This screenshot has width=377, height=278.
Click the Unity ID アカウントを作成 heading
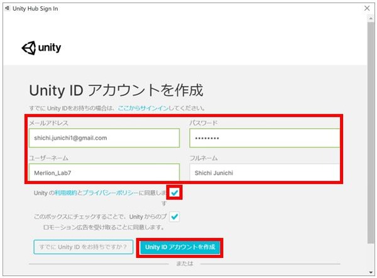(x=116, y=90)
